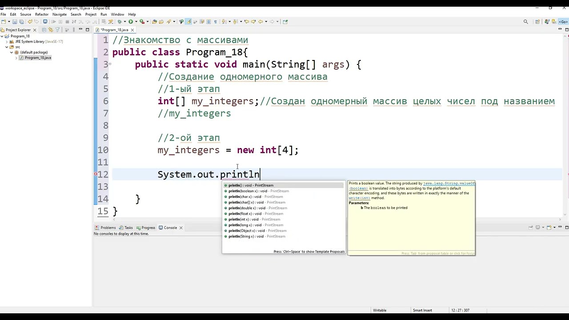This screenshot has width=569, height=320.
Task: Open the Run dropdown arrow
Action: 136,21
